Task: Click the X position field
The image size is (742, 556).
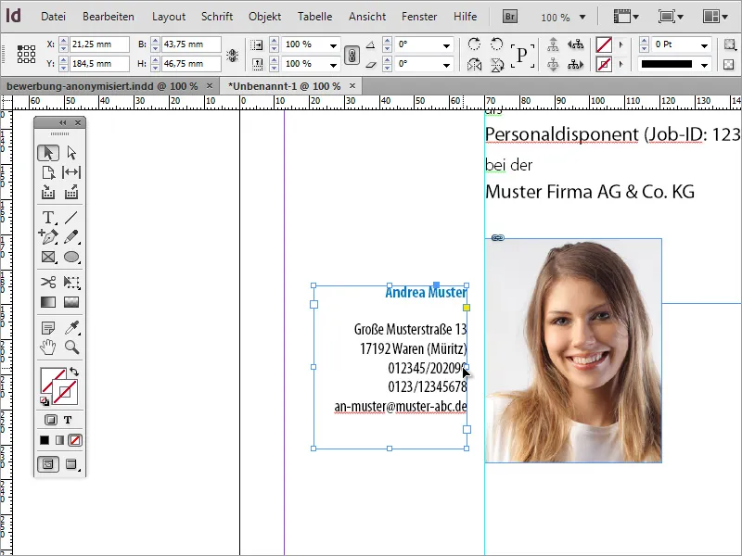Action: coord(100,44)
